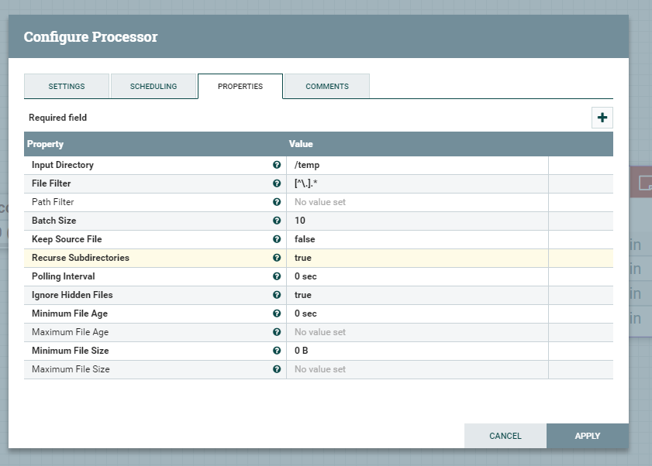This screenshot has height=466, width=652.
Task: Click help icon beside File Filter
Action: coord(277,183)
